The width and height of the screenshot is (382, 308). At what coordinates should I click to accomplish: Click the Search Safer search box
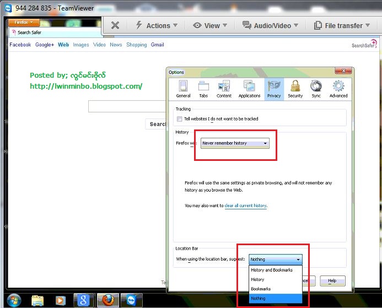127,106
